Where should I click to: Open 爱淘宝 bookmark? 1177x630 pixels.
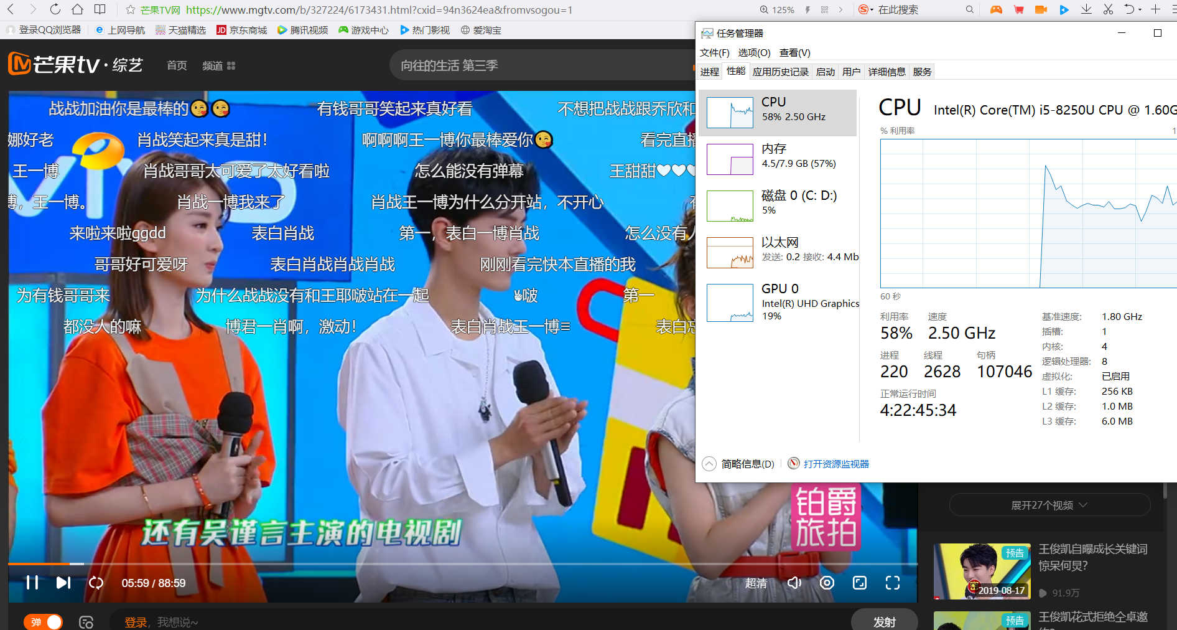point(481,30)
